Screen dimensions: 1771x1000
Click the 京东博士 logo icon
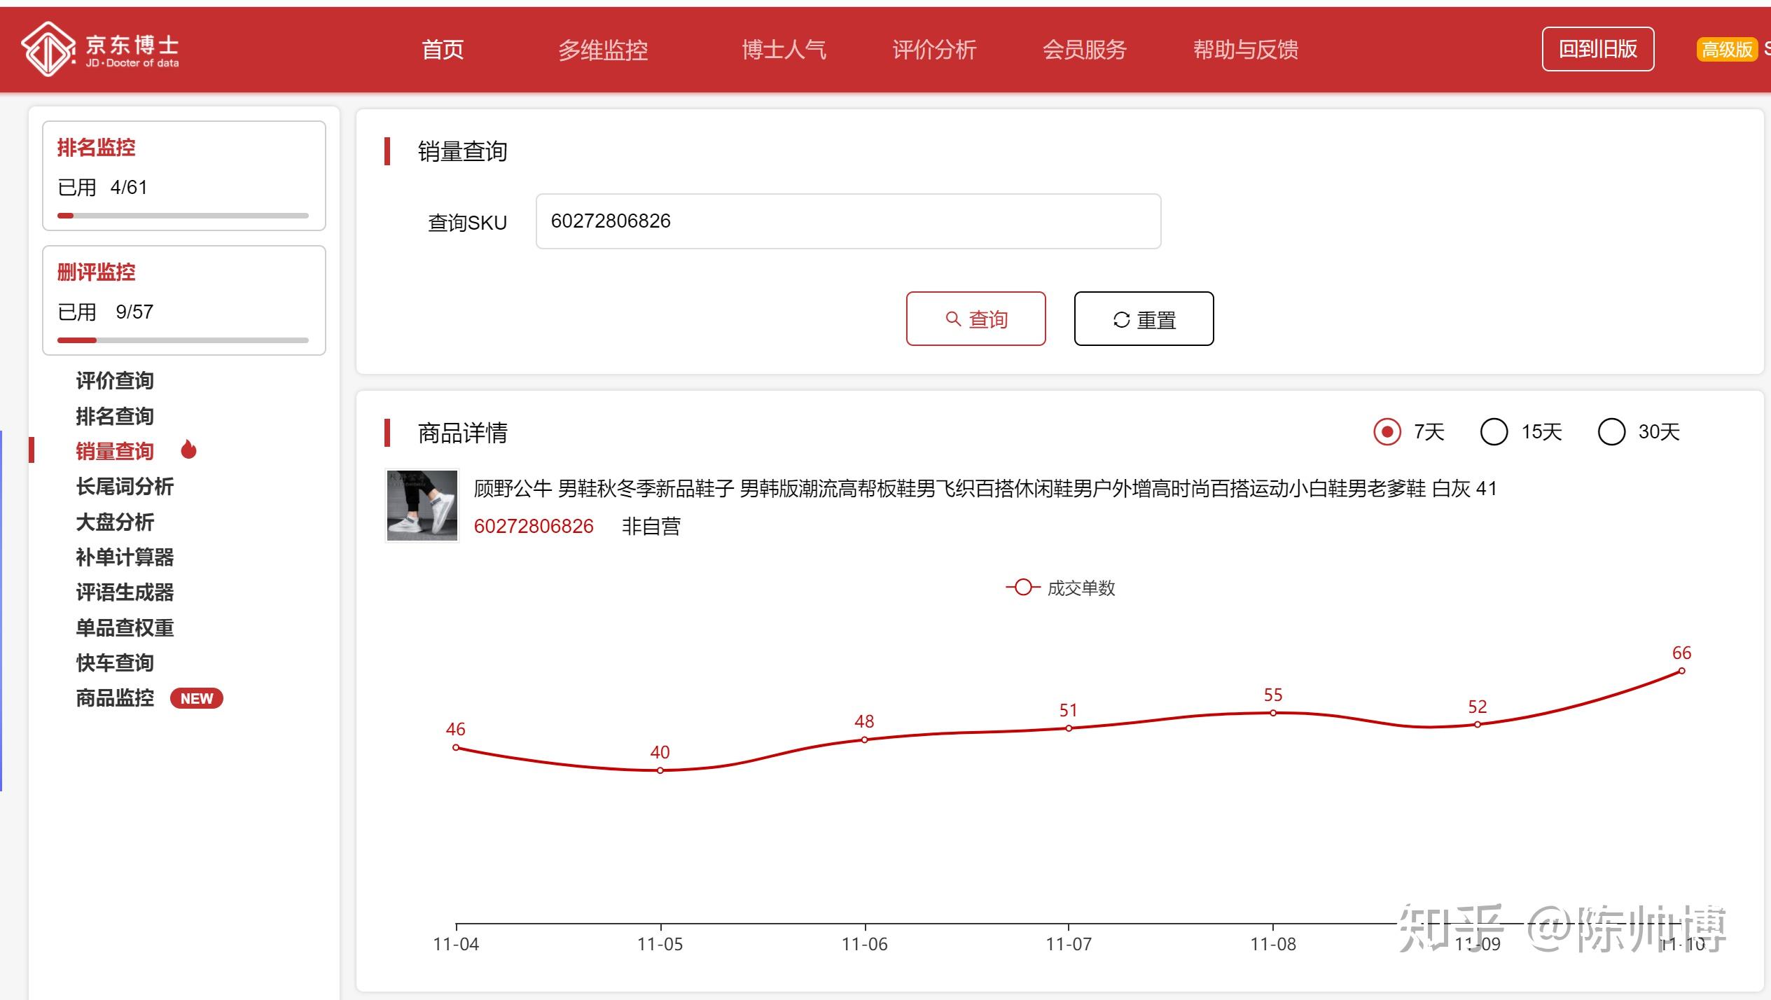(x=48, y=48)
